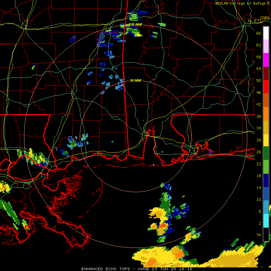Click the "50 NMI" range ring label
Viewport: 271px width, 271px height.
tap(135, 80)
